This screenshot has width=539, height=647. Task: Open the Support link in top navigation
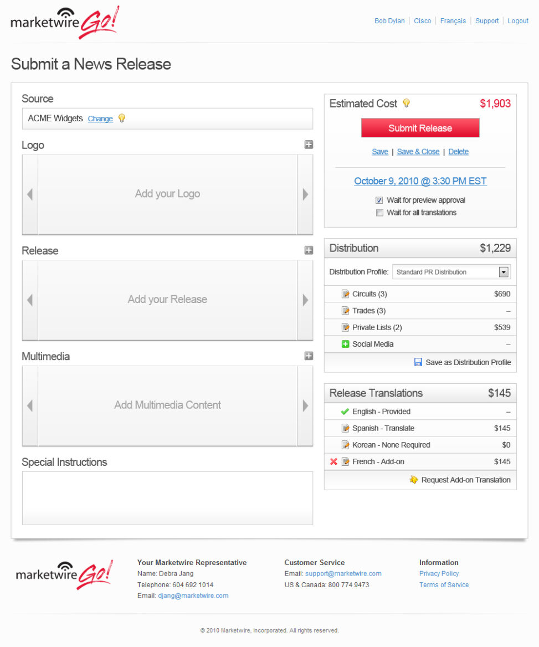pos(487,21)
